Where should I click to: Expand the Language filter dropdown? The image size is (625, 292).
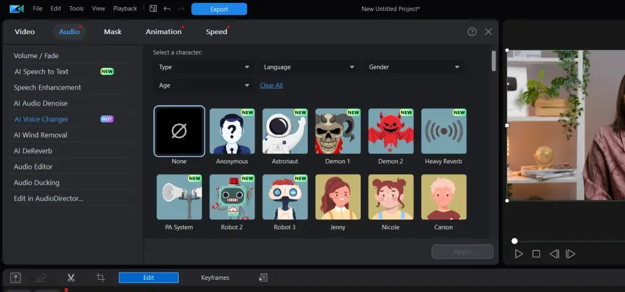(308, 67)
